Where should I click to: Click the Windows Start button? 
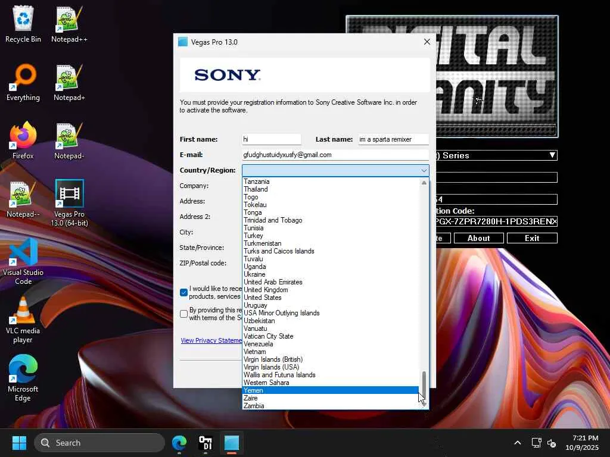click(19, 443)
